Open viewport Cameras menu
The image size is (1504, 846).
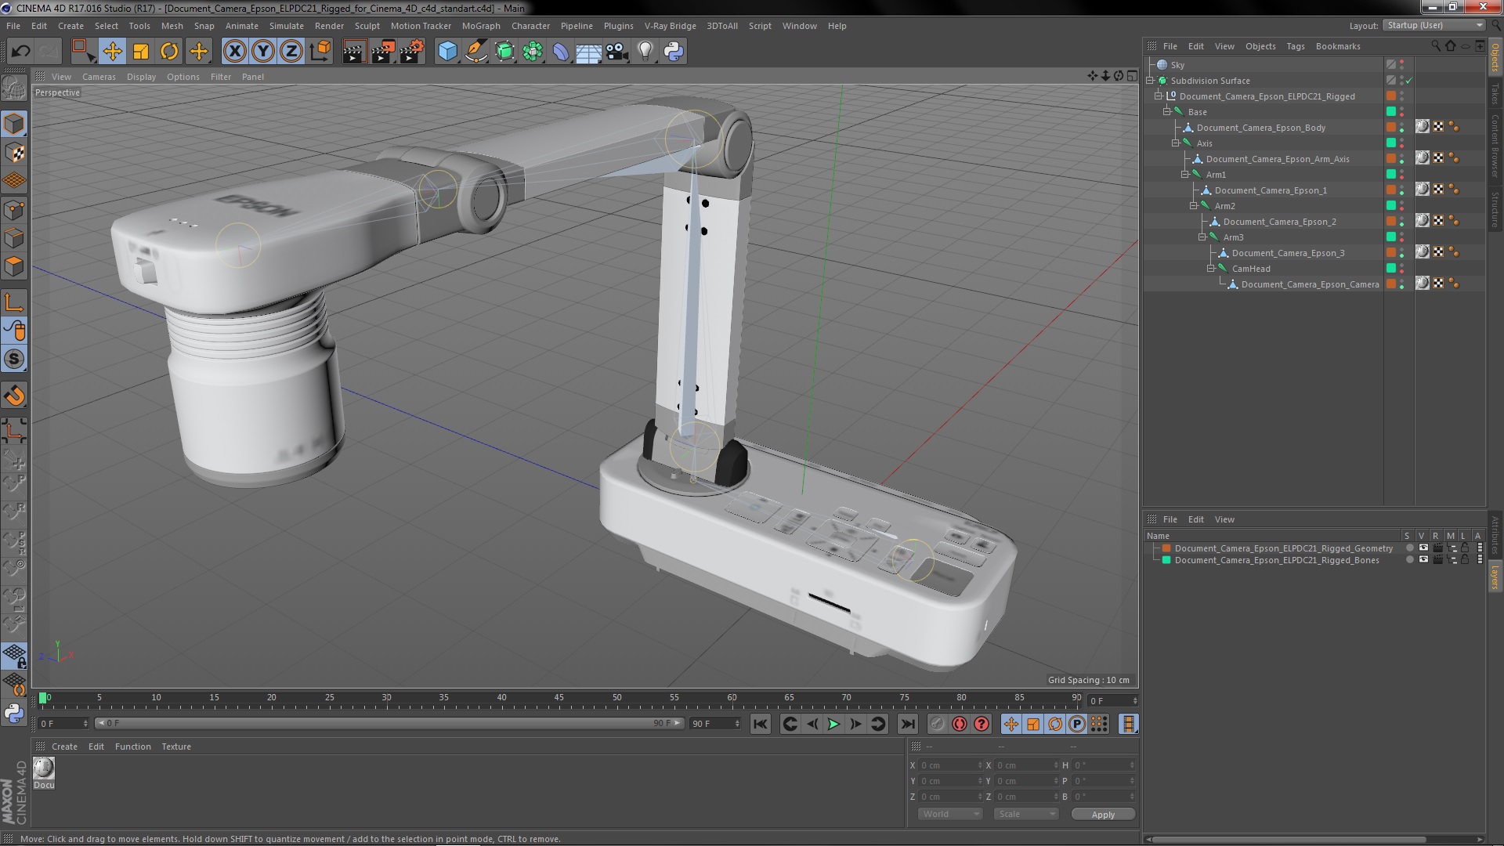99,77
